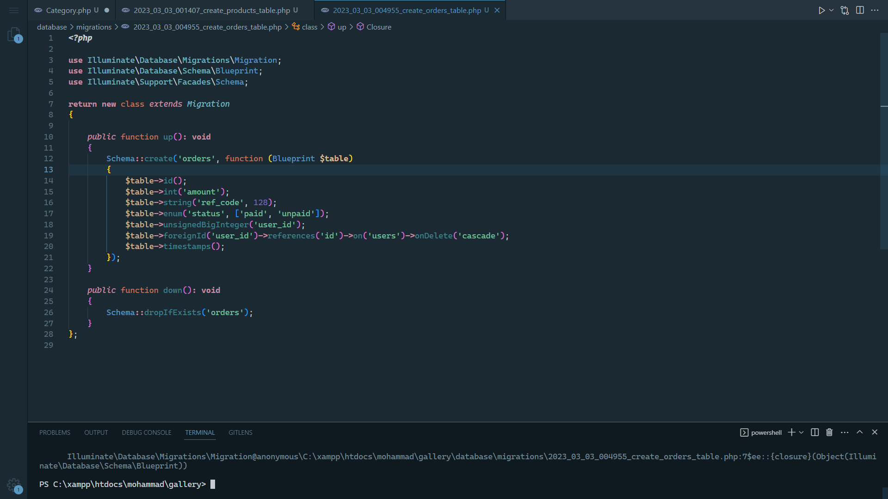888x499 pixels.
Task: Click the terminal shell icon beside powershell
Action: (744, 432)
